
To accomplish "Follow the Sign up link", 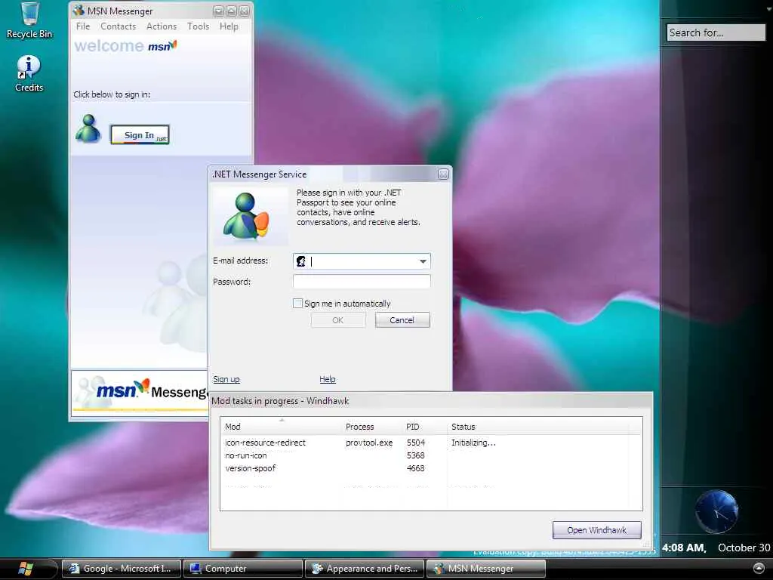I will (x=226, y=379).
